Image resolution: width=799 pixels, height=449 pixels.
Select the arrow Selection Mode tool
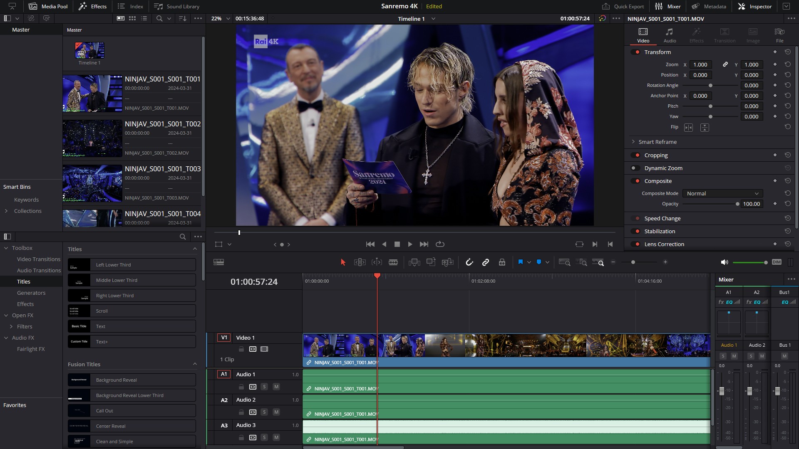click(x=343, y=262)
